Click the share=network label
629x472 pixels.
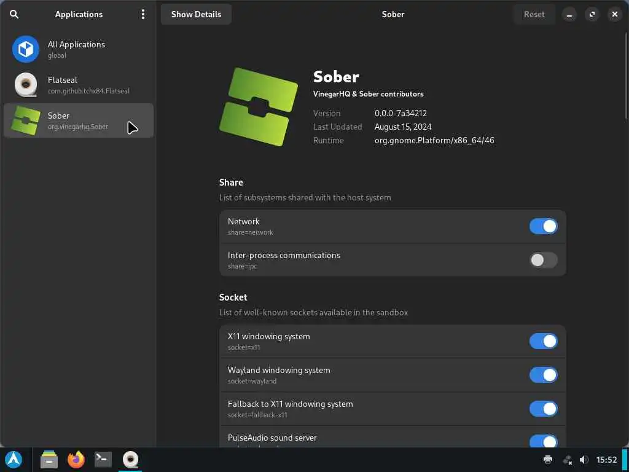[251, 232]
